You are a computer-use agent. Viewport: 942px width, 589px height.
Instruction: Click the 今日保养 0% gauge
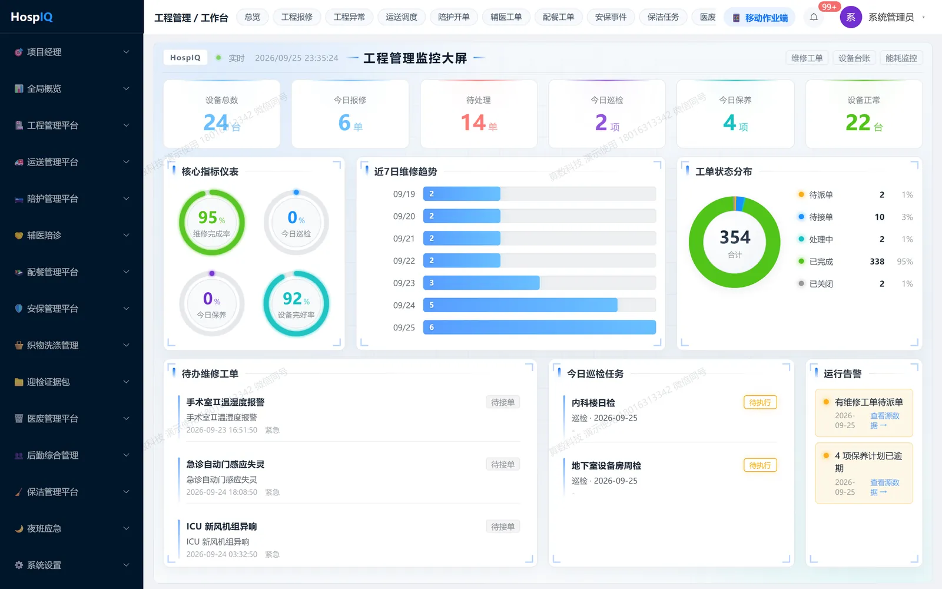[x=212, y=304]
